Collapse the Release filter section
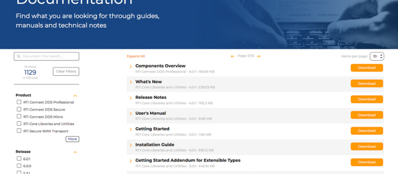This screenshot has width=398, height=174. tap(75, 152)
